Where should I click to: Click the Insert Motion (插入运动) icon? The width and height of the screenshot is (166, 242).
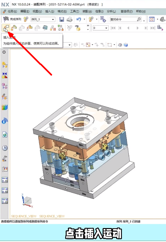click(6, 28)
